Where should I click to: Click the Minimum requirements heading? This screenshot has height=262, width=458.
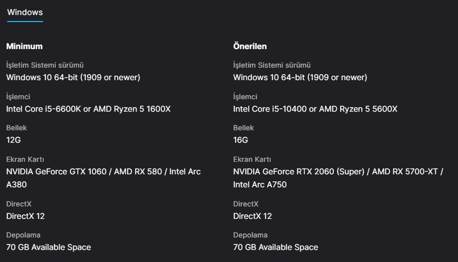click(x=24, y=46)
